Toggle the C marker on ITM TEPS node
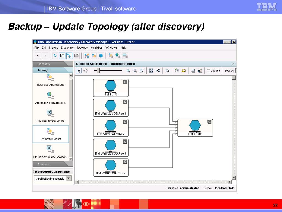This screenshot has width=282, height=212. click(125, 82)
